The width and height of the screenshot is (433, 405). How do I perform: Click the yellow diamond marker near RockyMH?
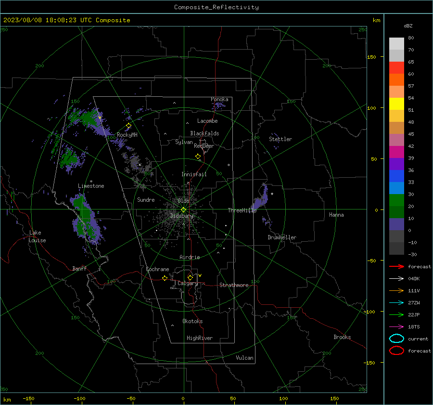pyautogui.click(x=128, y=126)
